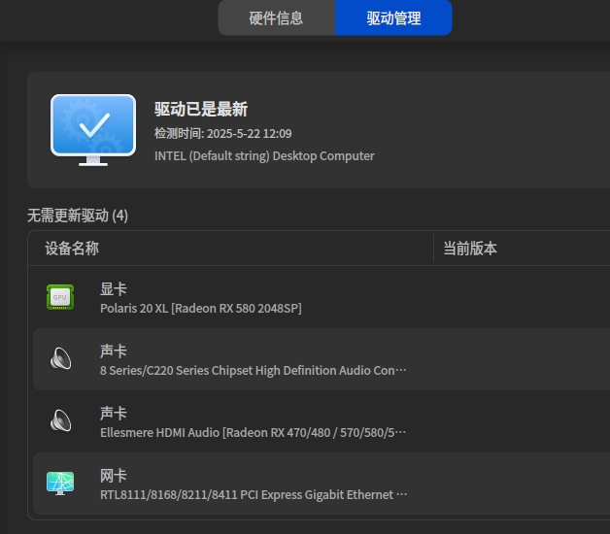Click the 声卡 label above 8 Series/C220
Image resolution: width=610 pixels, height=534 pixels.
click(x=114, y=351)
